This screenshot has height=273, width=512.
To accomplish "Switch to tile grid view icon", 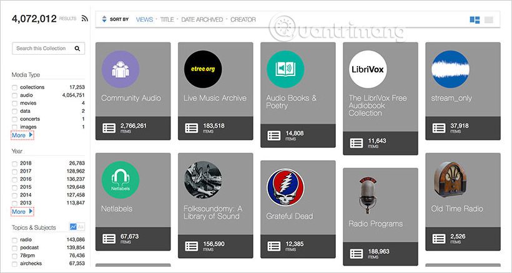I will coord(475,20).
